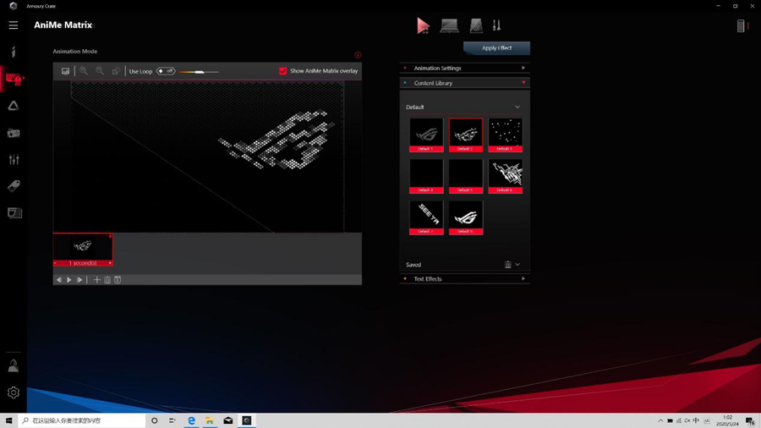Select the Default 6 animation thumbnail
This screenshot has height=428, width=761.
point(505,176)
